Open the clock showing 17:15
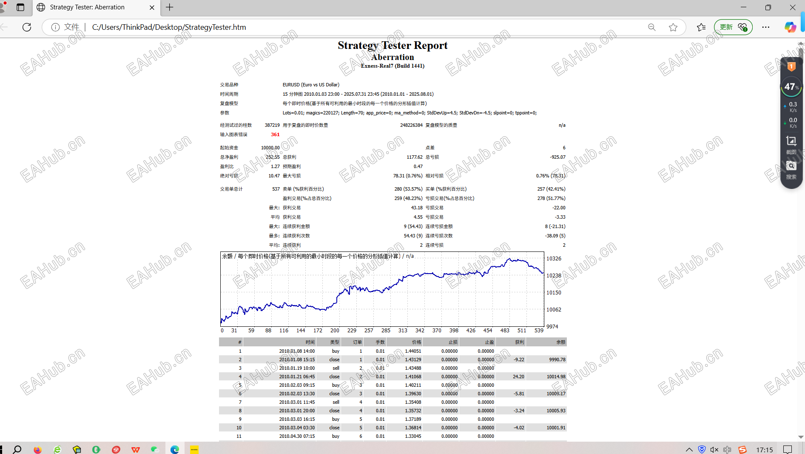Viewport: 805px width, 454px height. (765, 450)
